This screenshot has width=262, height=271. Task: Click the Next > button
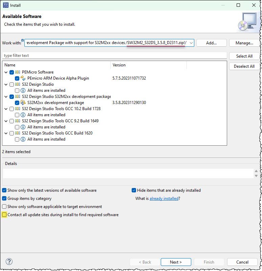click(176, 262)
